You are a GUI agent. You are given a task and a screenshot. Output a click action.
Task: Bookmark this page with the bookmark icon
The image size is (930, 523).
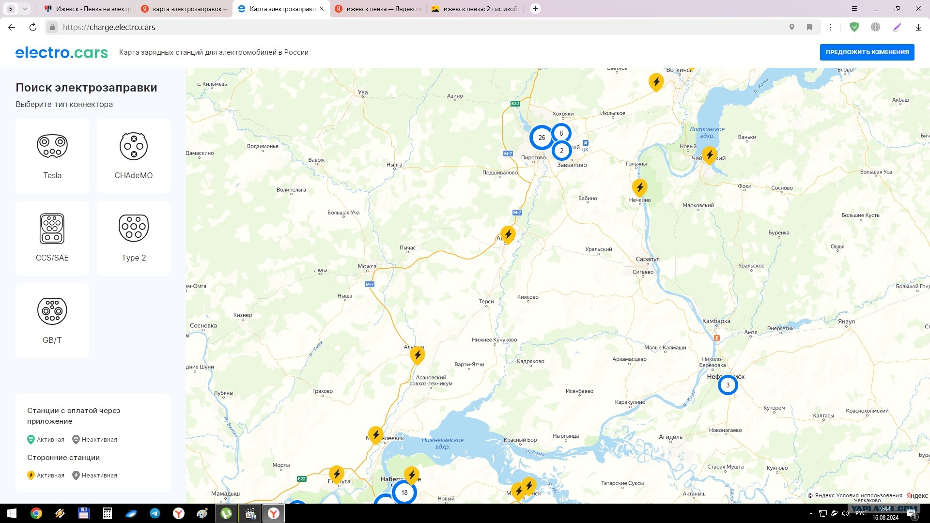coord(809,27)
